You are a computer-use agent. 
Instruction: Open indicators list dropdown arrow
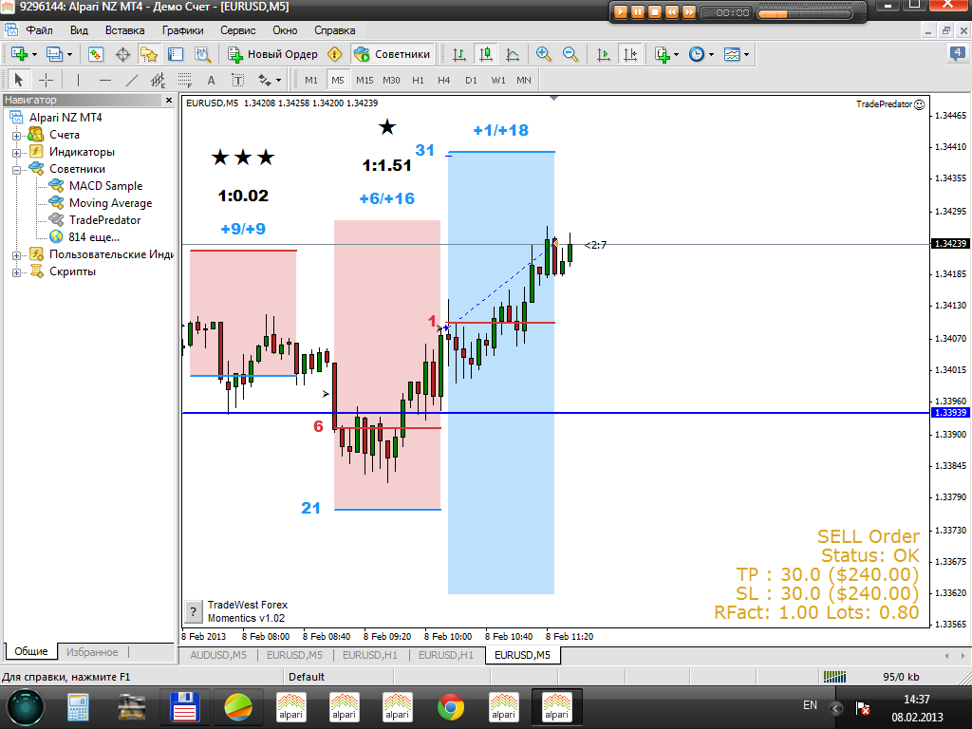pyautogui.click(x=676, y=54)
